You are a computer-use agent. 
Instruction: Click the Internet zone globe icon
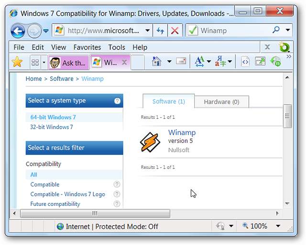point(60,226)
